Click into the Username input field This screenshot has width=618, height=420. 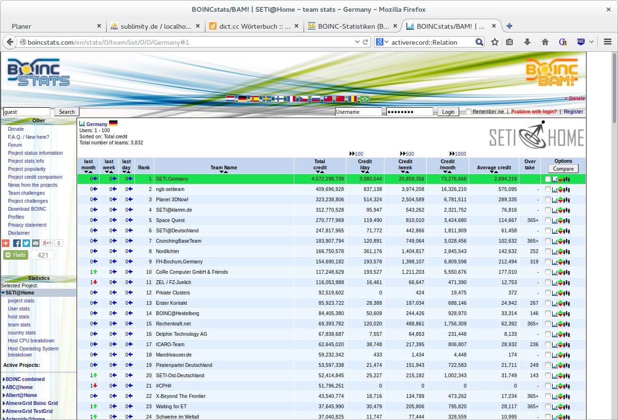(x=358, y=112)
